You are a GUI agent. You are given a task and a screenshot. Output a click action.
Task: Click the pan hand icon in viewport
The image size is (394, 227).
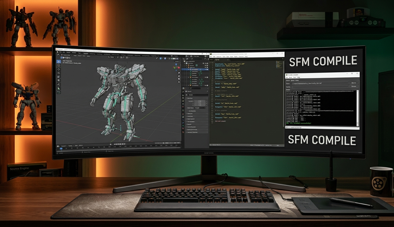[x=179, y=76]
